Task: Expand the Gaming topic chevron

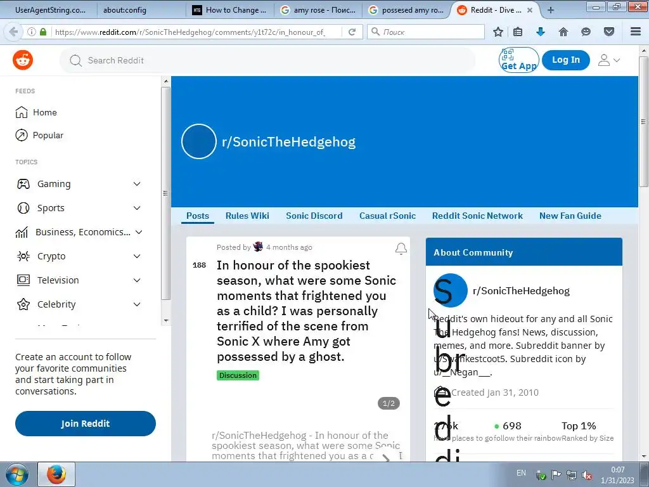Action: pyautogui.click(x=137, y=184)
